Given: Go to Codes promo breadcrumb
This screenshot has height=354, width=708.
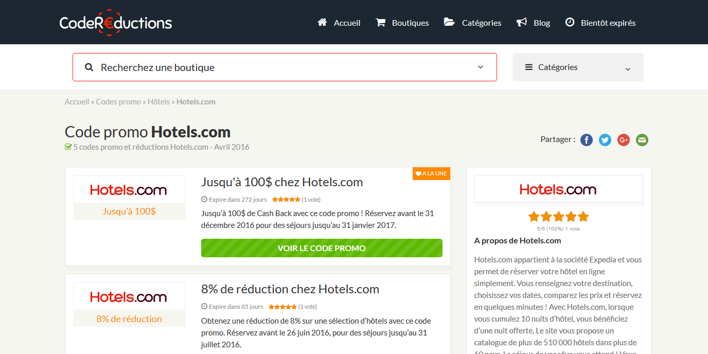Looking at the screenshot, I should 118,102.
